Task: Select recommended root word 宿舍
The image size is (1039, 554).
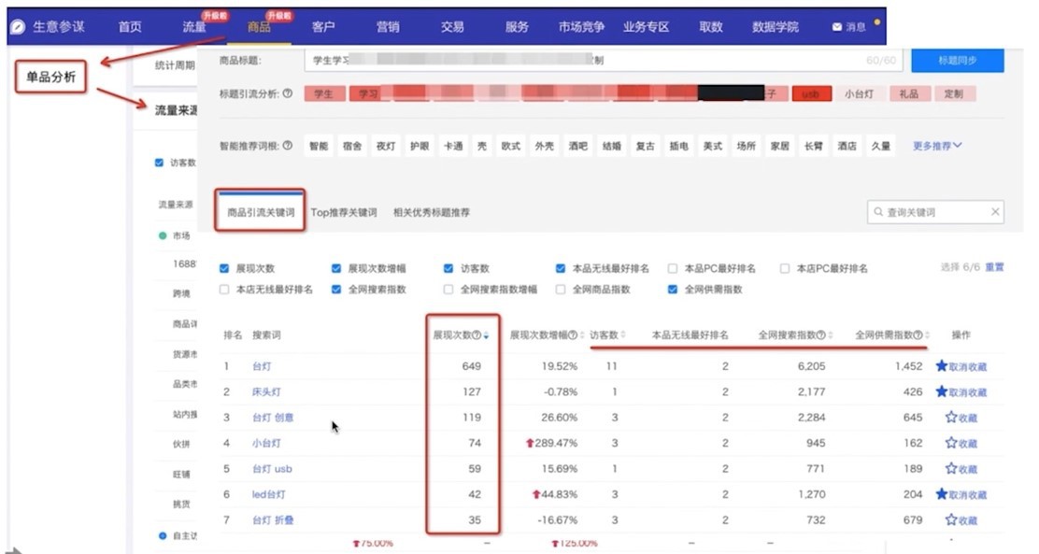Action: 352,146
